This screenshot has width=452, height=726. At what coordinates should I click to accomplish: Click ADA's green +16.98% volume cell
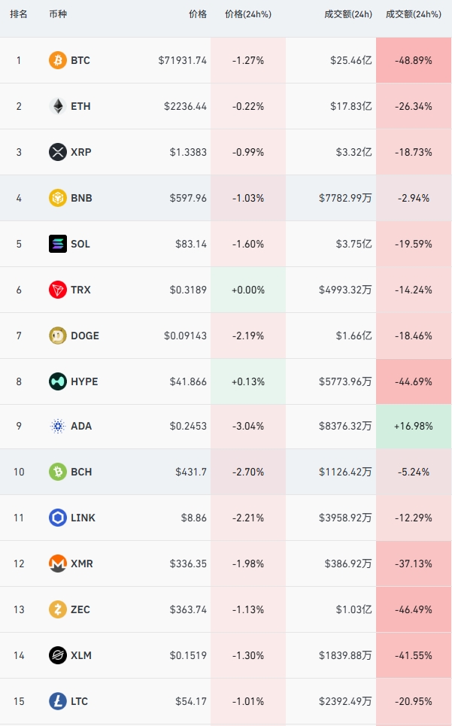click(x=414, y=426)
